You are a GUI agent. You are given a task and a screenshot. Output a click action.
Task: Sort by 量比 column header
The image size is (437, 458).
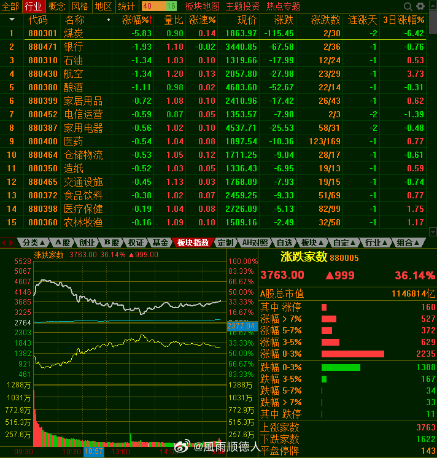[x=174, y=20]
